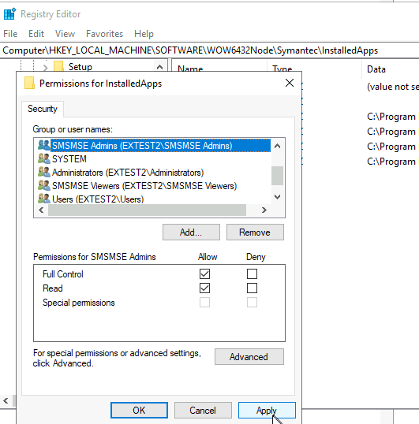Click the group list scroll down arrow
Viewport: 419px width, 424px height.
click(x=277, y=196)
